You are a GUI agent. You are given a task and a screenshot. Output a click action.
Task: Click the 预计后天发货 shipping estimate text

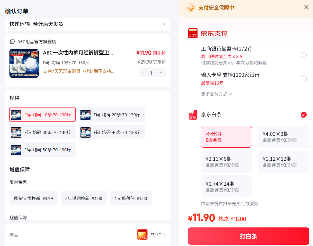click(x=48, y=24)
